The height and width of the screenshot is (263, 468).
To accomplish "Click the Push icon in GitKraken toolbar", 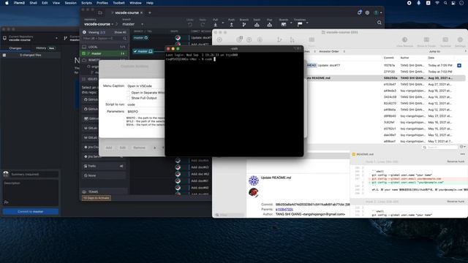I will click(232, 25).
